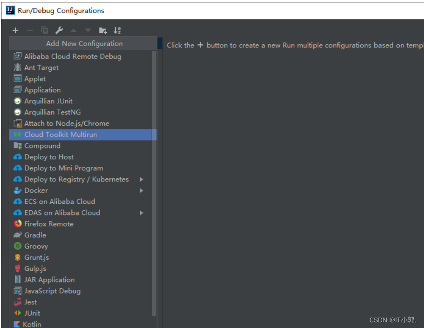Select Groovy text entry

[36, 246]
